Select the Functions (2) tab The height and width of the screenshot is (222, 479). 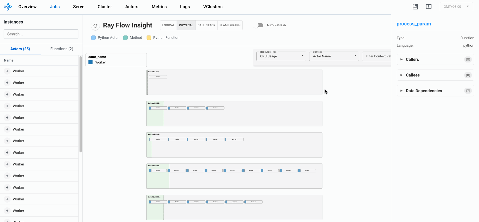62,49
